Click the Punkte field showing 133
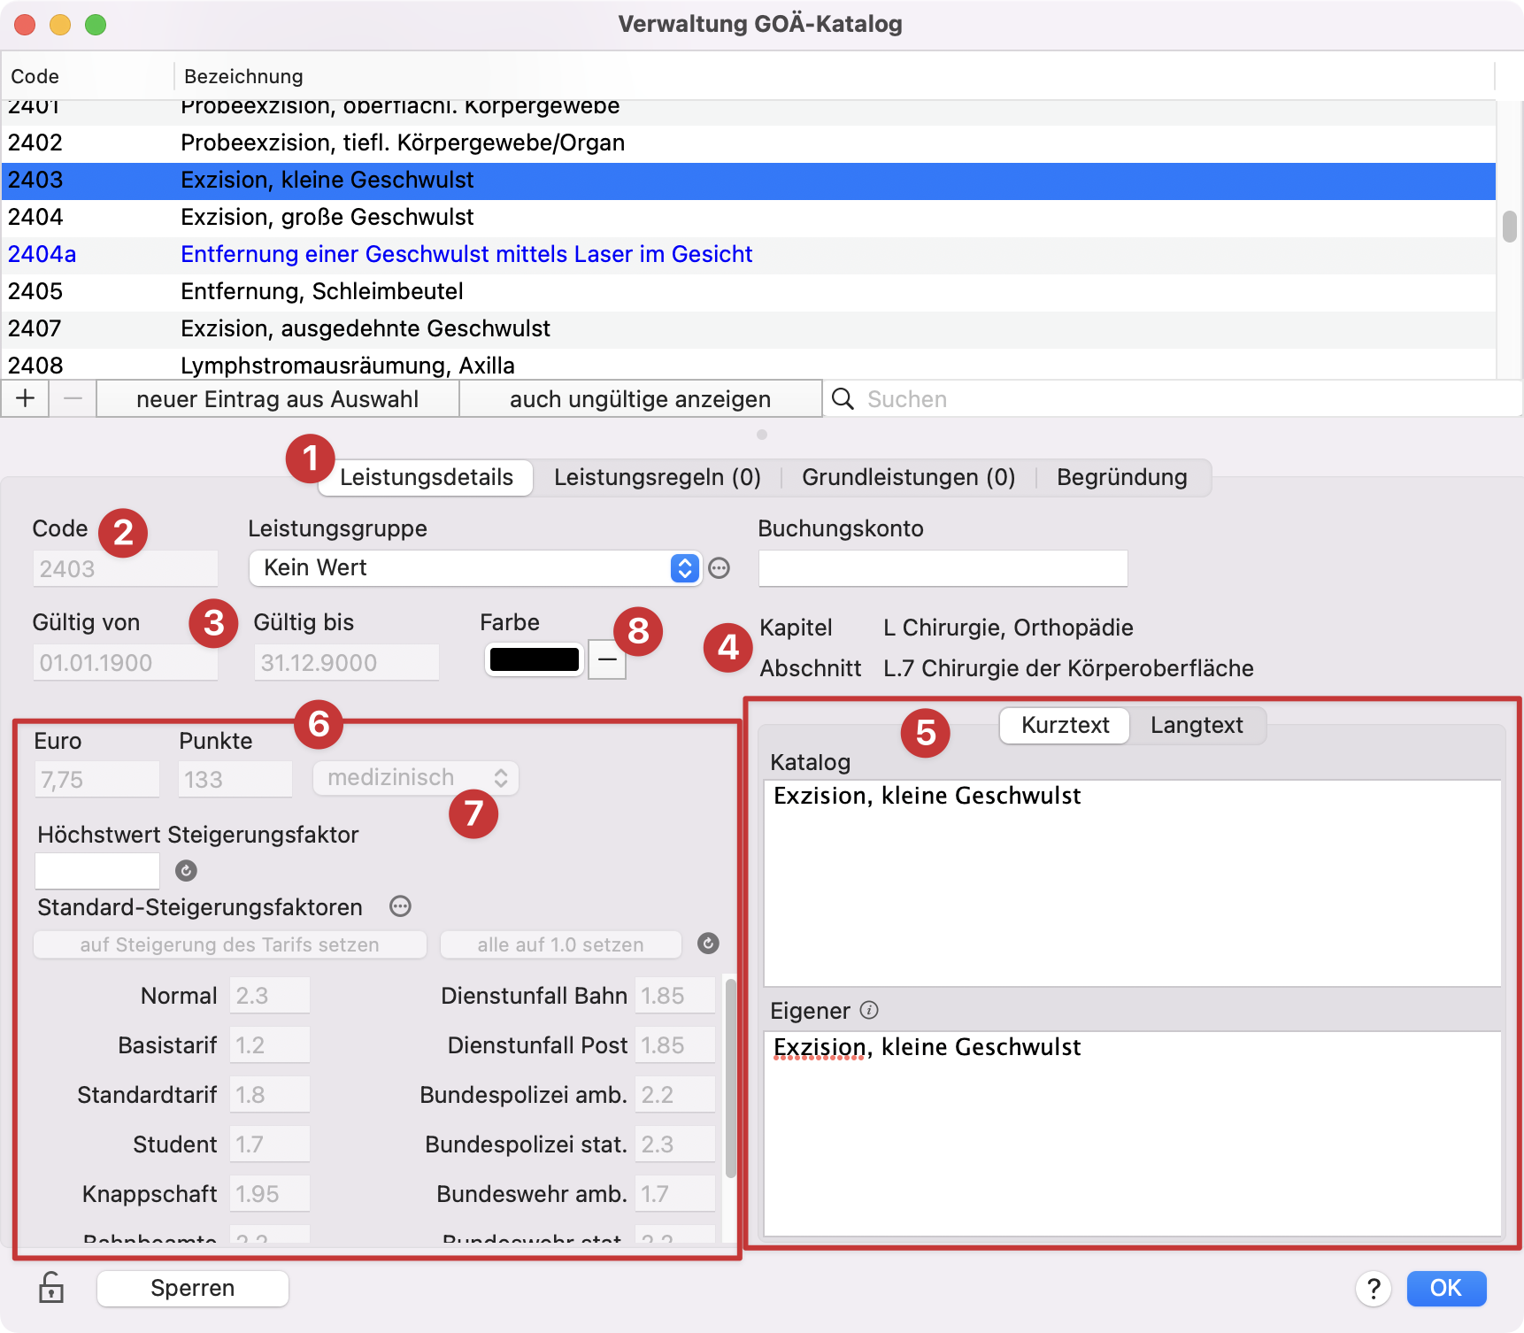This screenshot has height=1333, width=1524. [235, 779]
